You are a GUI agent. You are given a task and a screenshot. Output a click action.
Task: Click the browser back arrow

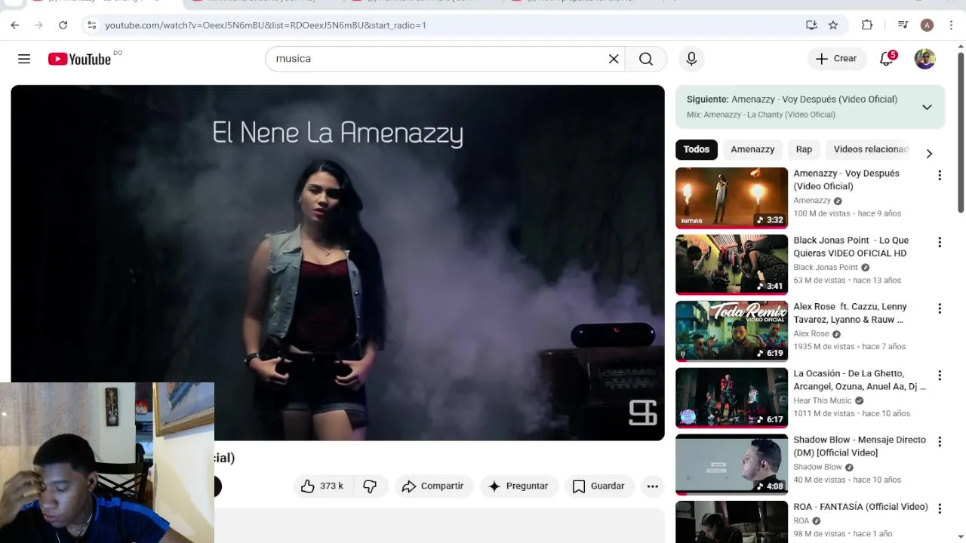[15, 25]
